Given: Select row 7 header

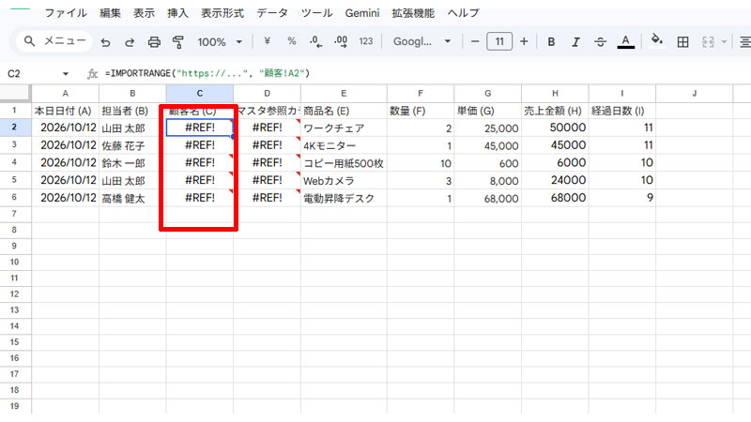Looking at the screenshot, I should point(14,214).
